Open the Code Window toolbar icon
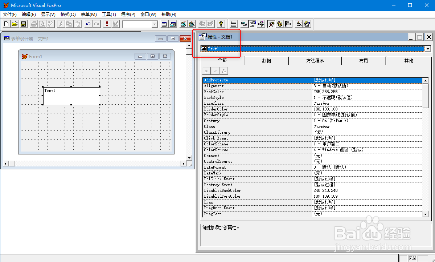 pos(261,24)
